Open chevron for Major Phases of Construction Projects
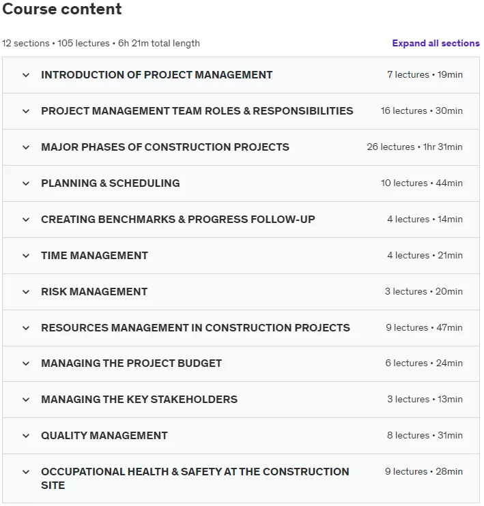484x506 pixels. click(26, 147)
